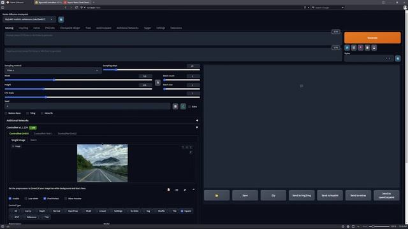408x229 pixels.
Task: Uncheck the ControlNet Enable checkbox
Action: (x=10, y=198)
